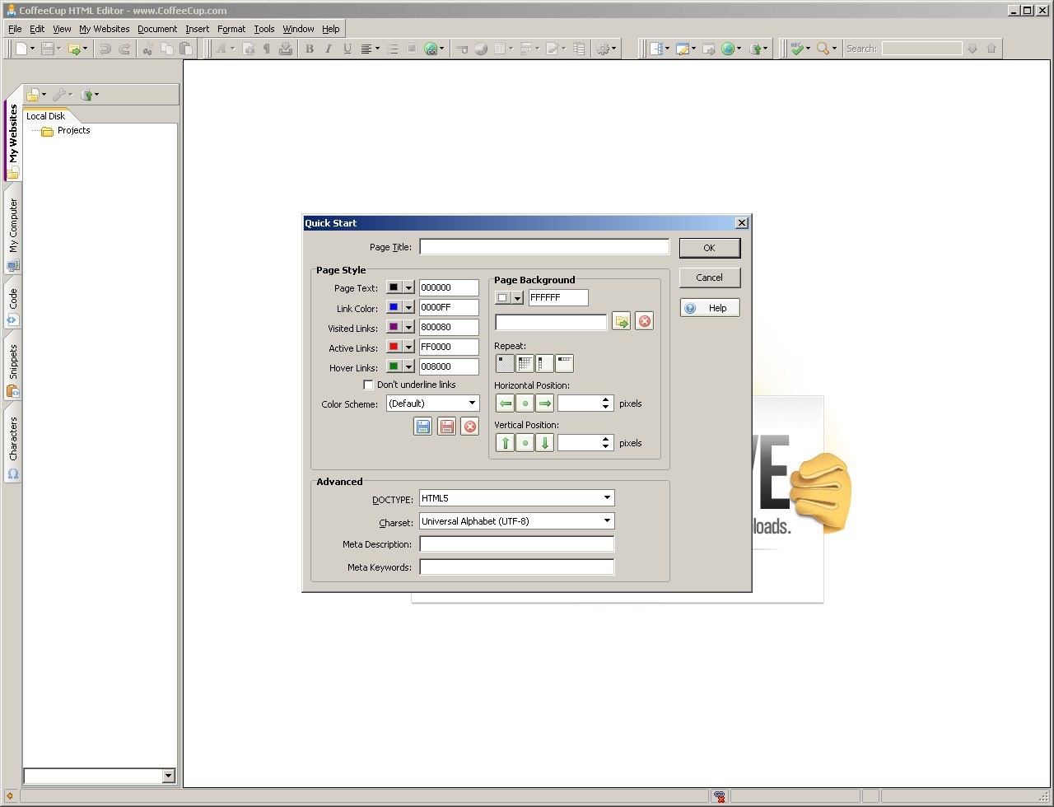Open the My Websites menu
This screenshot has width=1054, height=807.
104,29
